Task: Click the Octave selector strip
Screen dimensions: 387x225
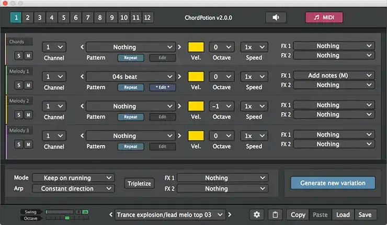Action: 67,218
